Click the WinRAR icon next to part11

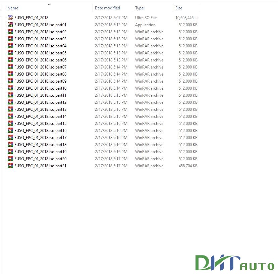[10, 95]
